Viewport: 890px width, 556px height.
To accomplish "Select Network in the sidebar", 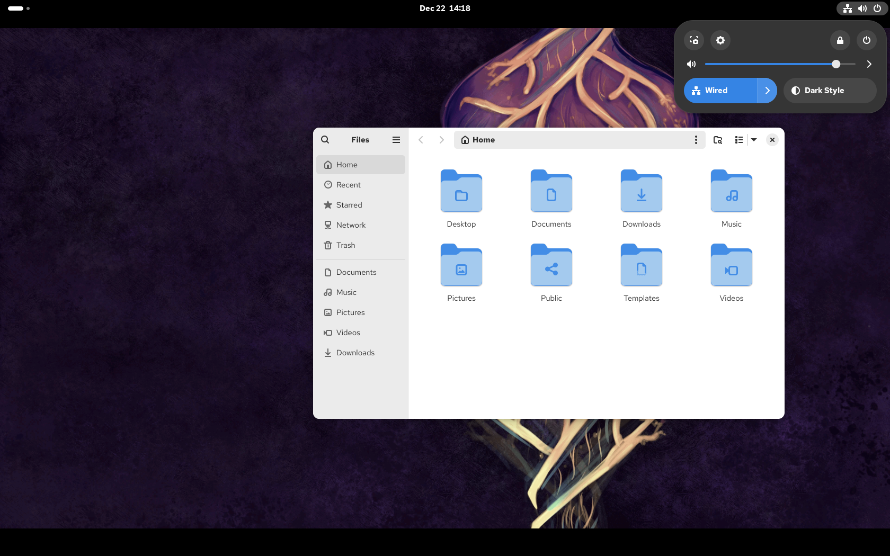I will click(x=361, y=225).
